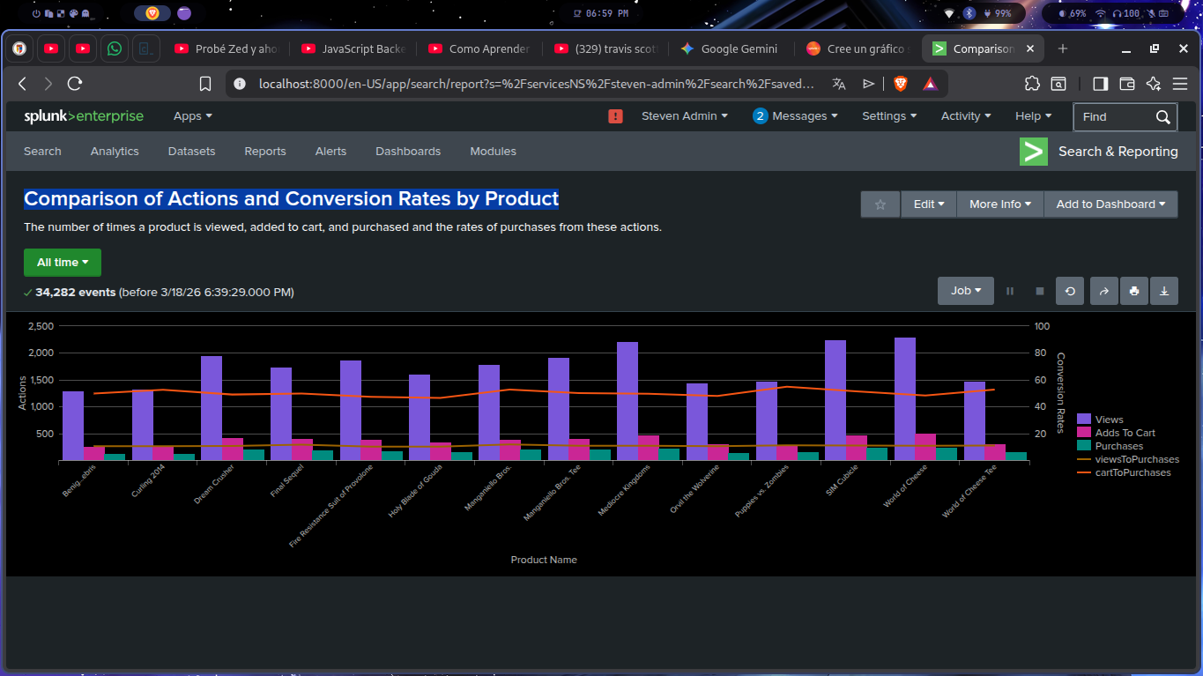Click the More Info button
The image size is (1203, 676).
(x=999, y=204)
